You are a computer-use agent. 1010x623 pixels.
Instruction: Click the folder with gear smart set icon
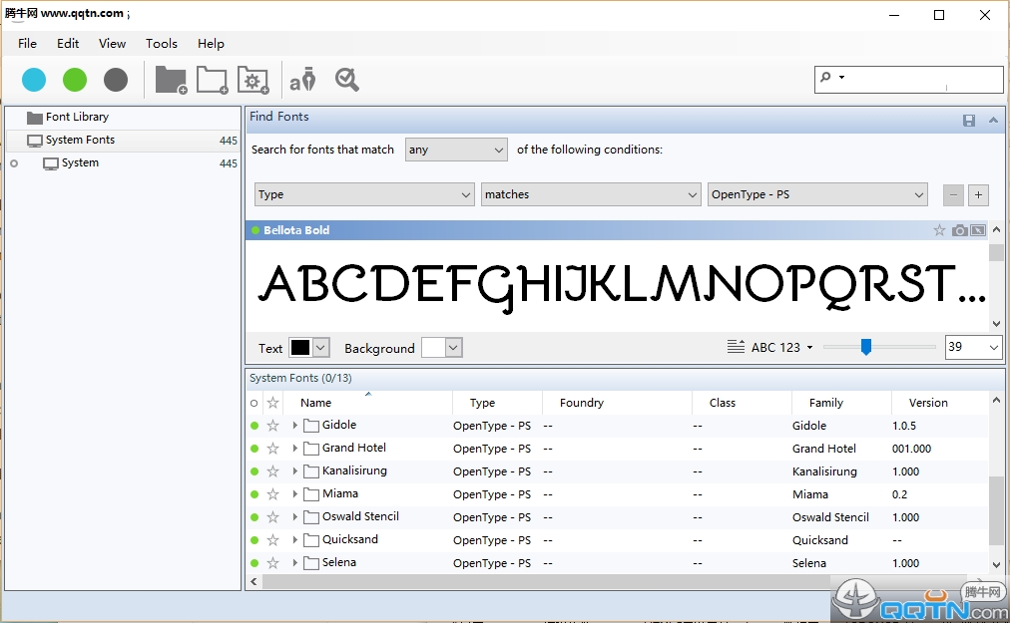click(252, 80)
